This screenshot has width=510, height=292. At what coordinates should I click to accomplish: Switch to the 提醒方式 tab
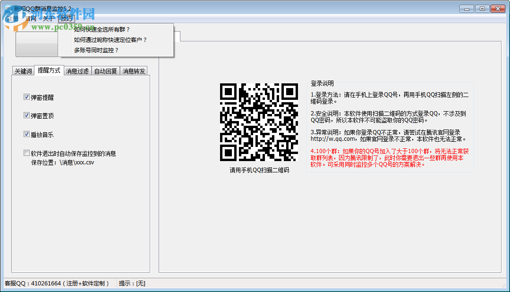pos(49,70)
